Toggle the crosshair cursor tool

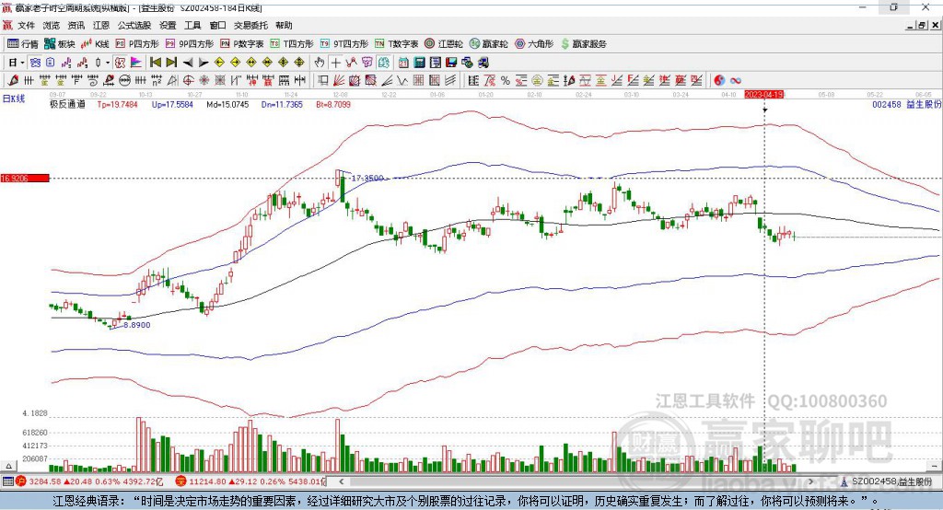(335, 63)
